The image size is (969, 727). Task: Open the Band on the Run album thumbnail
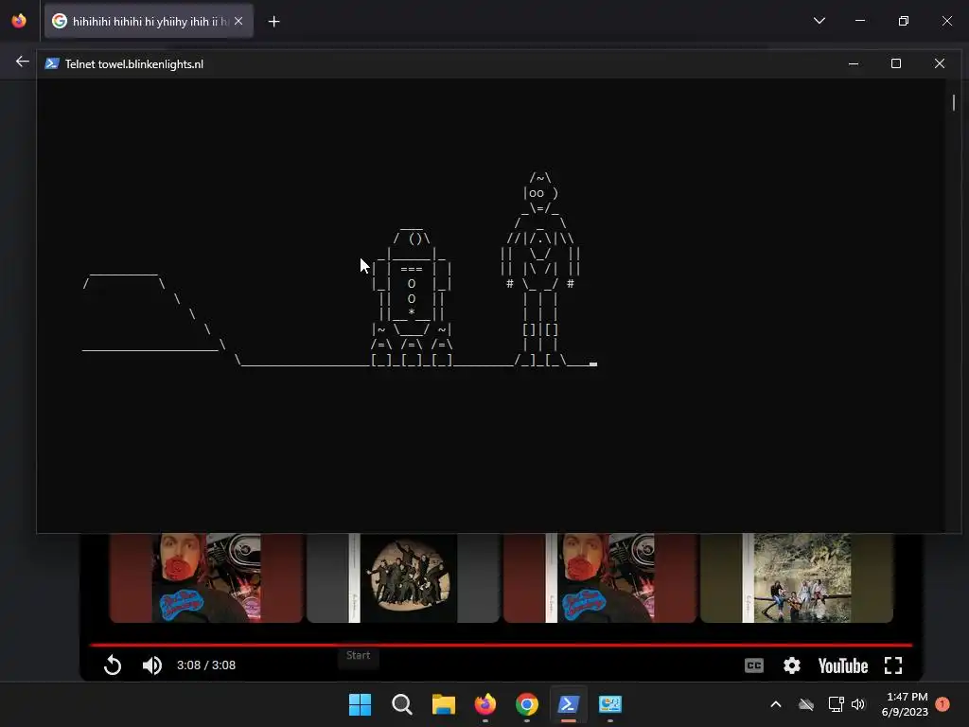(x=403, y=577)
